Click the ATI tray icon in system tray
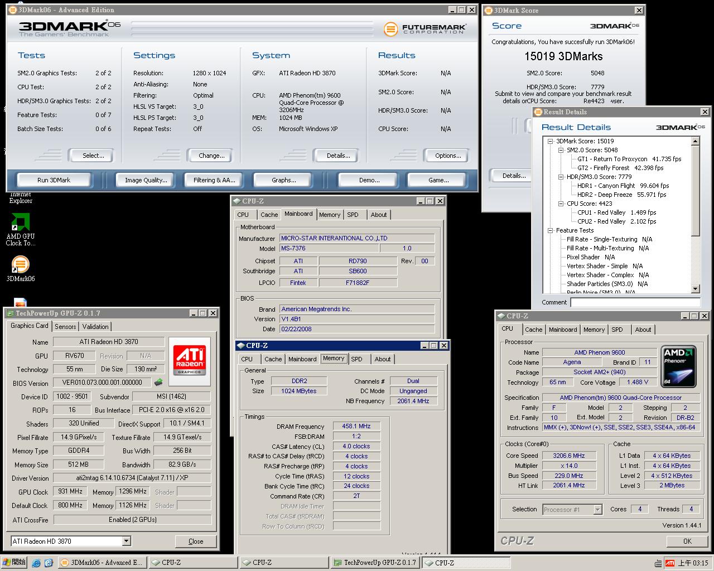The height and width of the screenshot is (571, 714). tap(669, 563)
